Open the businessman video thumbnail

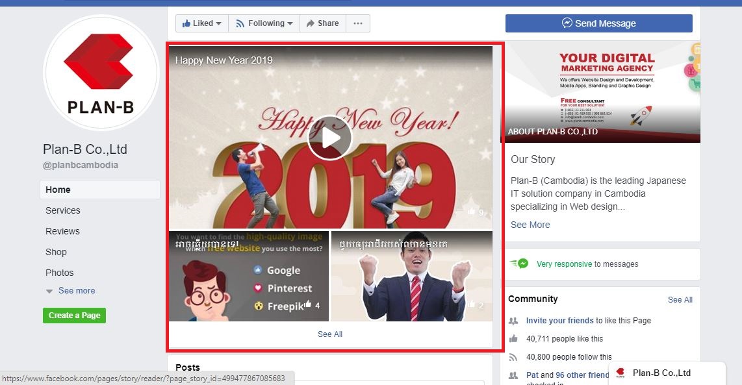coord(411,277)
